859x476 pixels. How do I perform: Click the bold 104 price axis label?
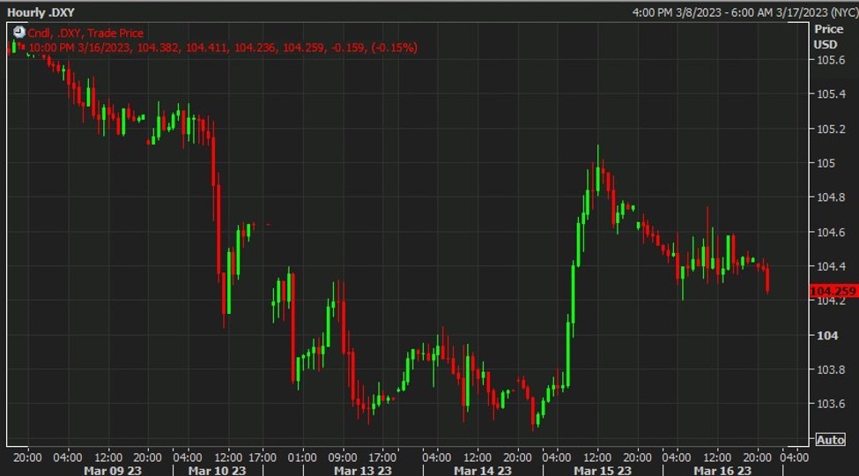pyautogui.click(x=826, y=335)
